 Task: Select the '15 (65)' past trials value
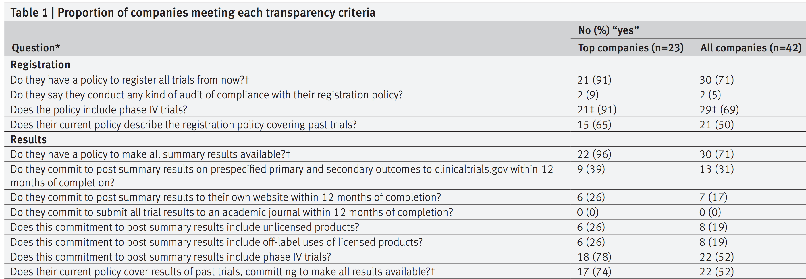tap(594, 125)
